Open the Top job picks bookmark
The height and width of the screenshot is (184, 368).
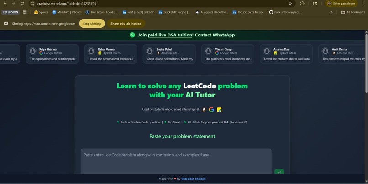point(248,12)
